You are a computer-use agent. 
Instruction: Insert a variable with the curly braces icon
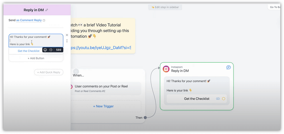coord(51,50)
